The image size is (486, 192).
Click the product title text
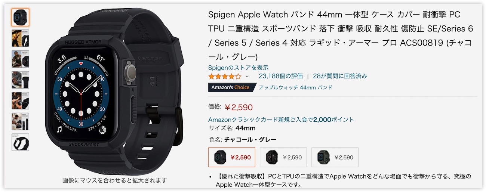(x=341, y=36)
